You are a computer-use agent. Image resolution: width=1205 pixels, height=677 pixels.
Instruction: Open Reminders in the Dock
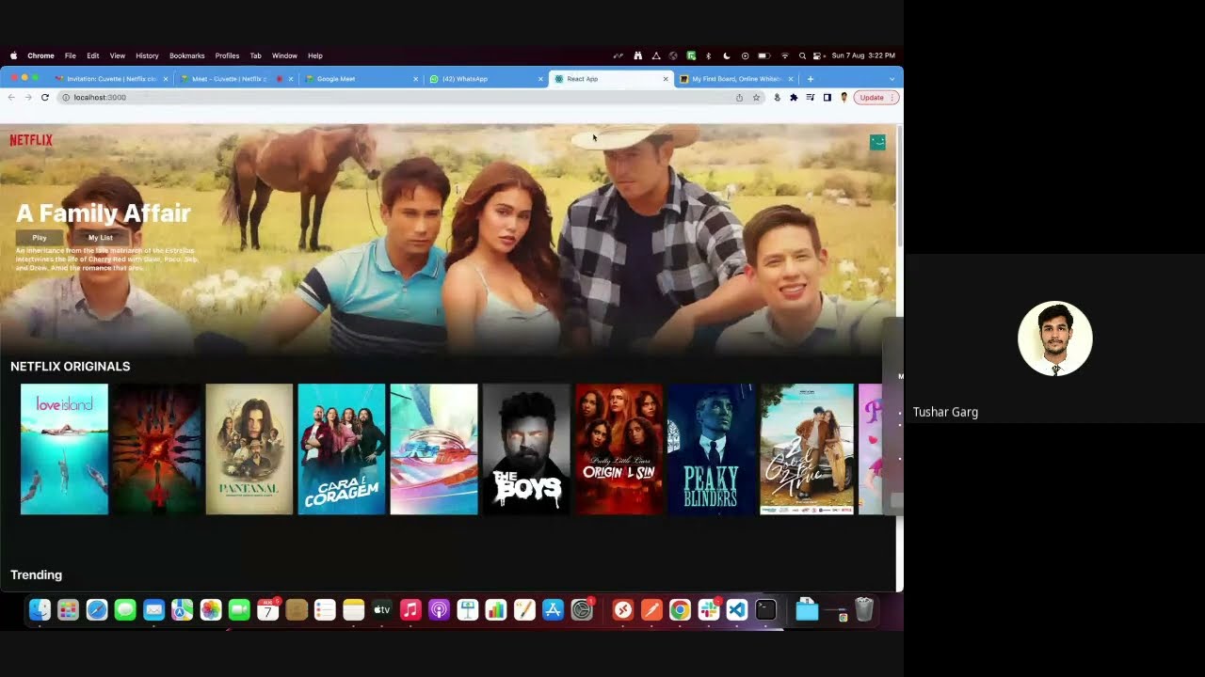click(x=325, y=610)
